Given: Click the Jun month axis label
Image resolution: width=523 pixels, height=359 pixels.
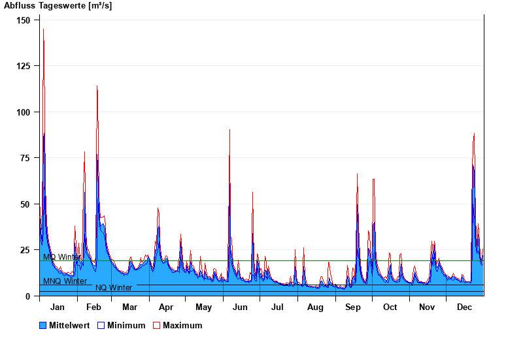Looking at the screenshot, I should (x=240, y=307).
